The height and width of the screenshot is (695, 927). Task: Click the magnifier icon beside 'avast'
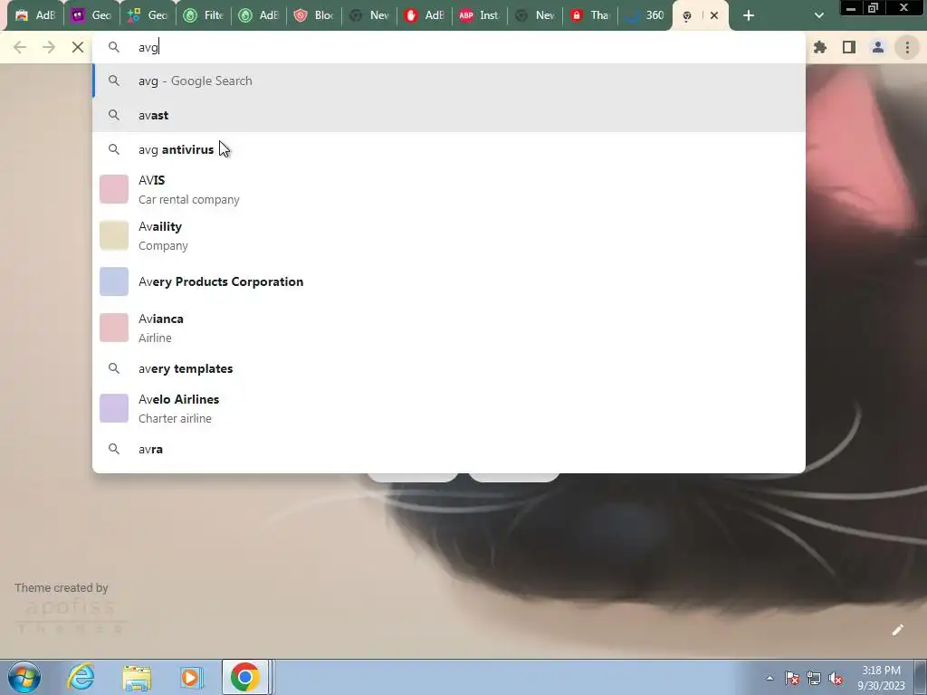click(x=114, y=115)
